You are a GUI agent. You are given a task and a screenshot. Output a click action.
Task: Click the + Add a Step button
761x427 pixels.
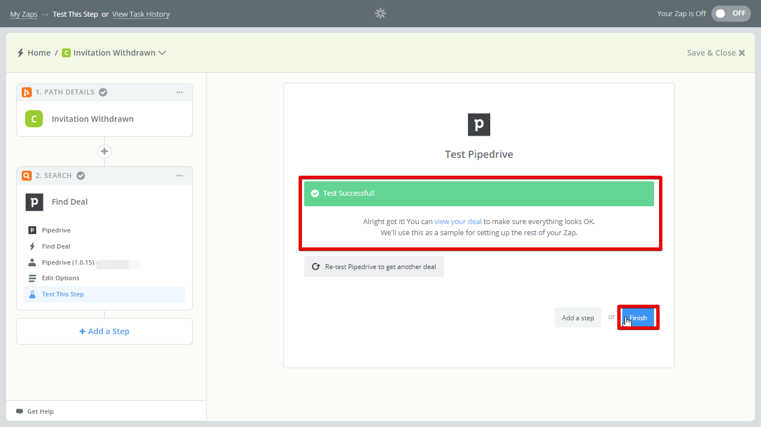[104, 331]
